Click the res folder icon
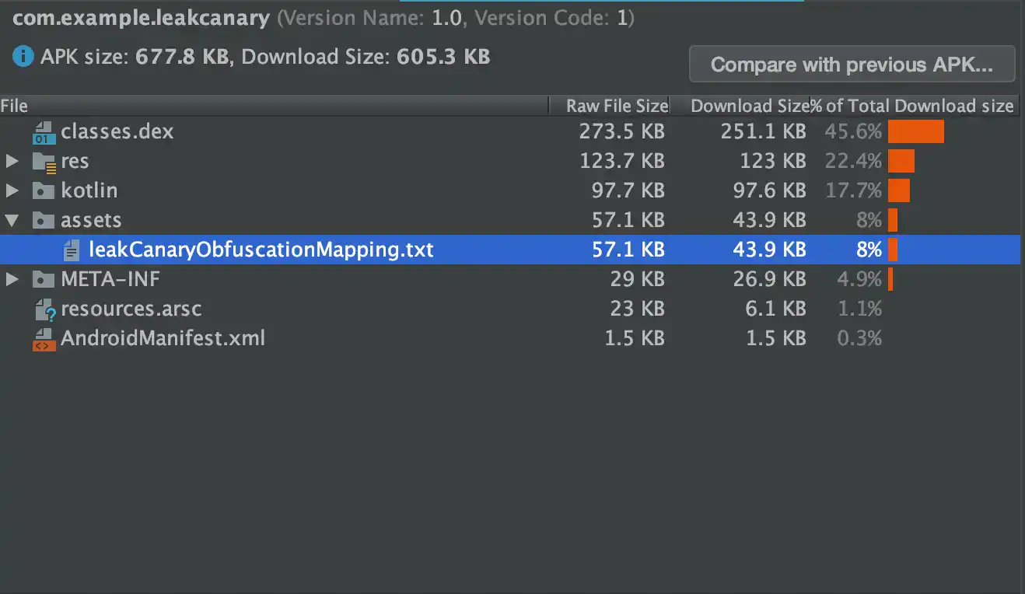This screenshot has height=594, width=1025. [x=44, y=162]
